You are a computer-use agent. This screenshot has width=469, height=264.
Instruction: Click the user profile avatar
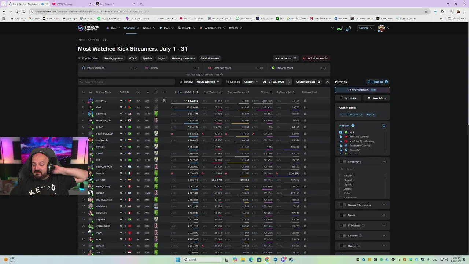381,28
